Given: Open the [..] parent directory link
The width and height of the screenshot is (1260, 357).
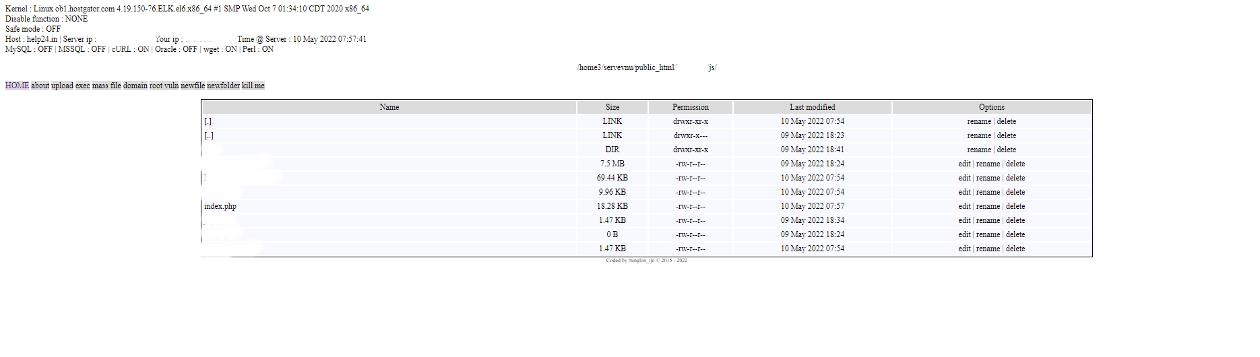Looking at the screenshot, I should tap(209, 135).
